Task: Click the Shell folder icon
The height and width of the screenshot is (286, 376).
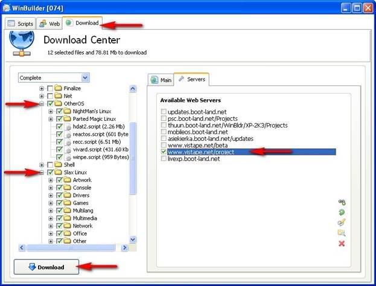Action: tap(59, 164)
